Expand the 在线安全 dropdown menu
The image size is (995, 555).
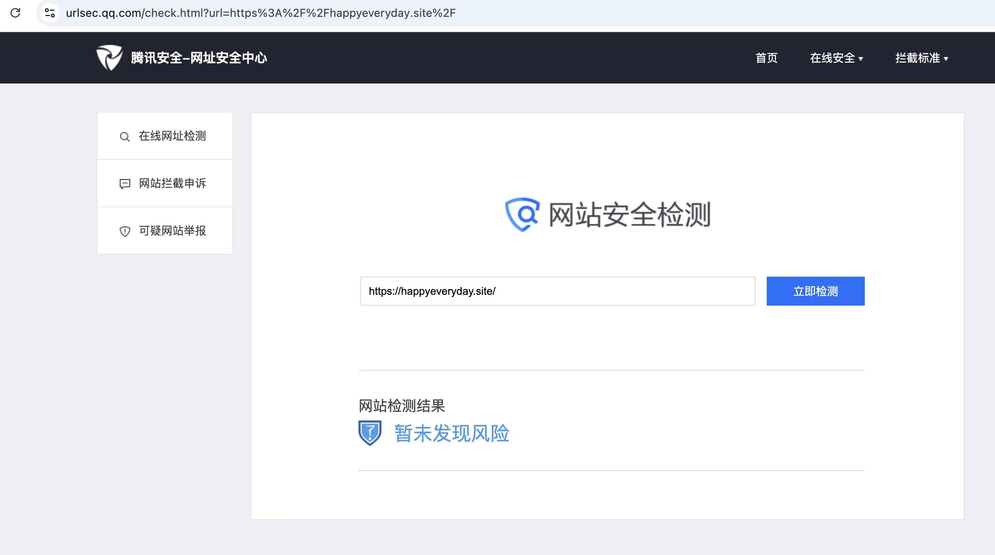click(836, 58)
